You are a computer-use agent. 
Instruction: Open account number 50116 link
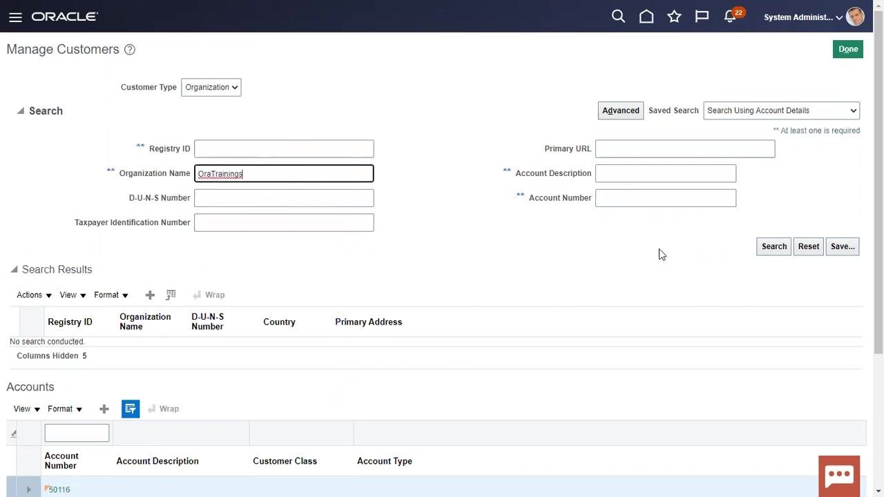click(x=59, y=489)
